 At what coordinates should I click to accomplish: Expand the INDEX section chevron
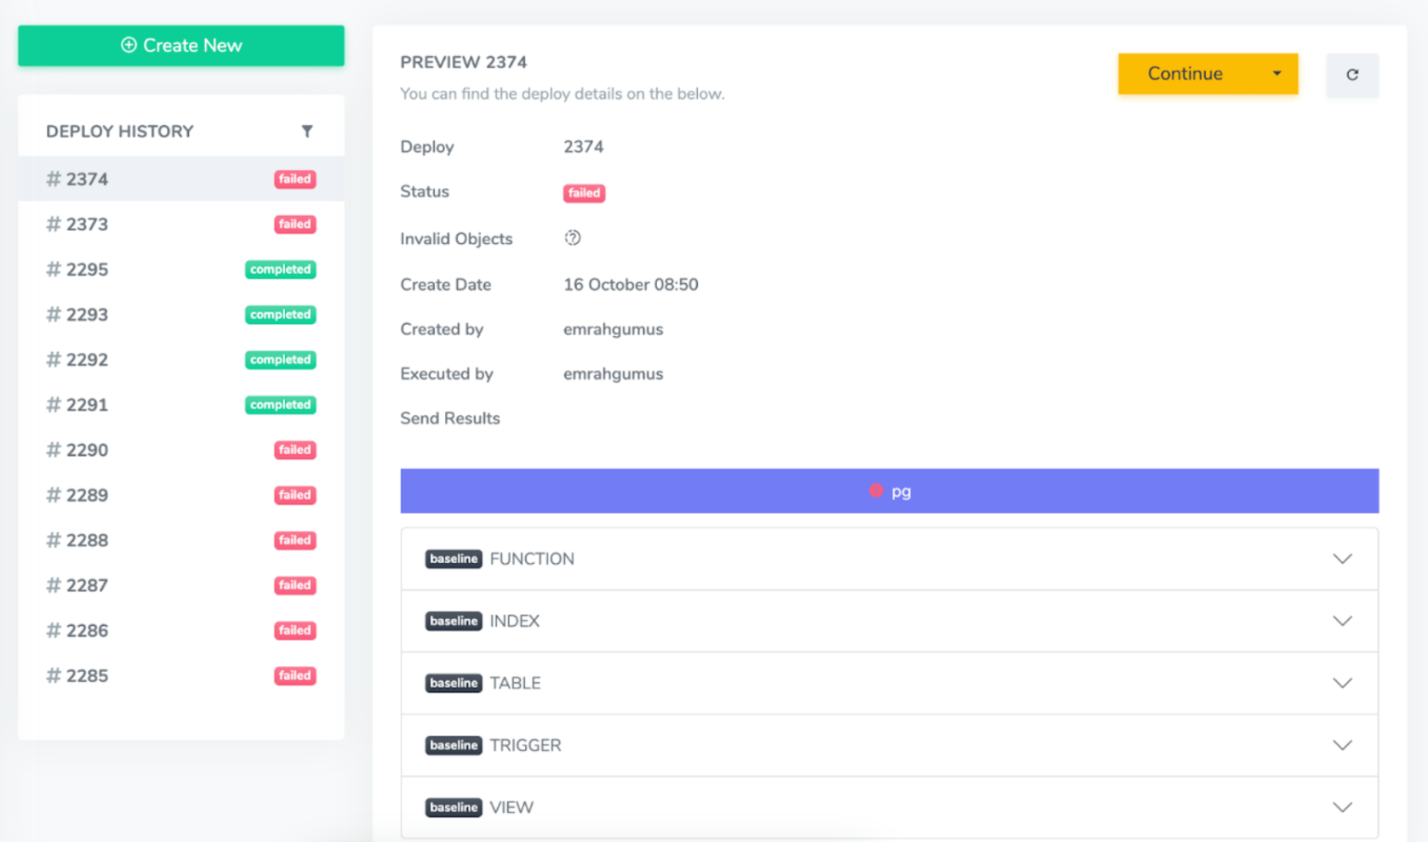click(x=1341, y=621)
